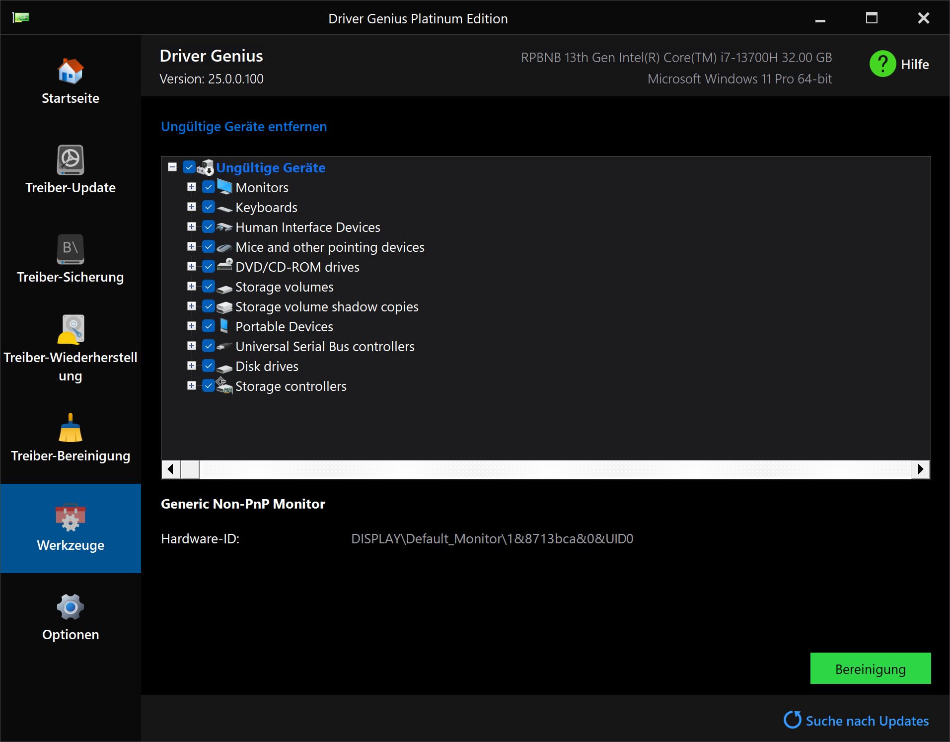
Task: Uncheck Storage volume shadow copies checkbox
Action: click(x=209, y=306)
